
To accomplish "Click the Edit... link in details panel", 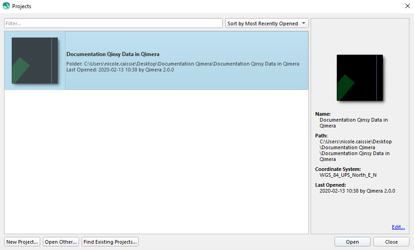I will point(398,227).
